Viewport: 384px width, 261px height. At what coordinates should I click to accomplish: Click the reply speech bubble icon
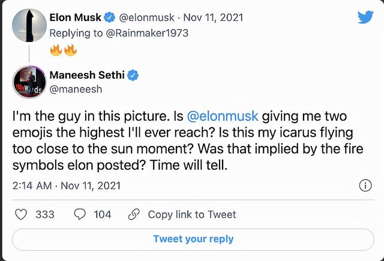click(79, 214)
